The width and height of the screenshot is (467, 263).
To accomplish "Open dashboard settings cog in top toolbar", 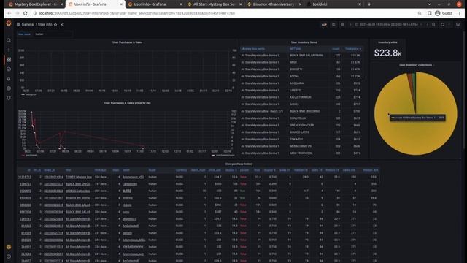I will point(342,24).
